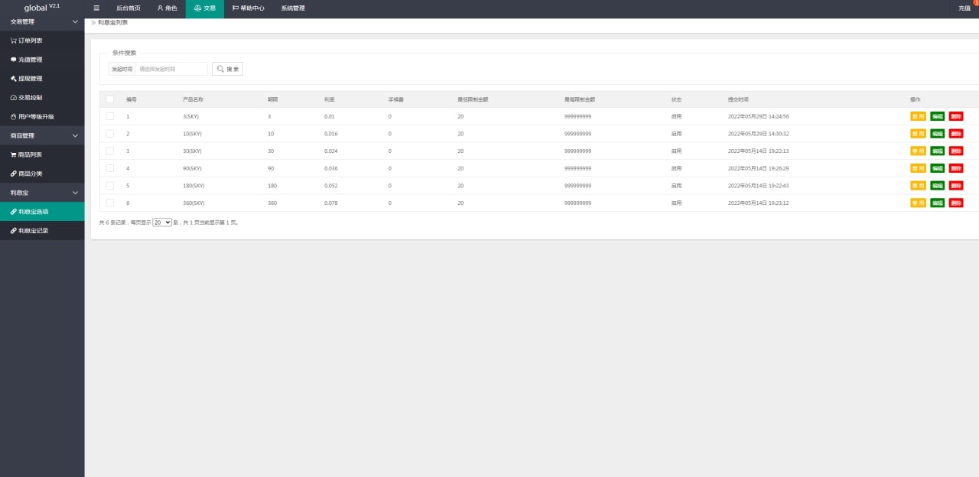The width and height of the screenshot is (979, 477).
Task: Open 利息宝记录 in the sidebar
Action: (34, 230)
